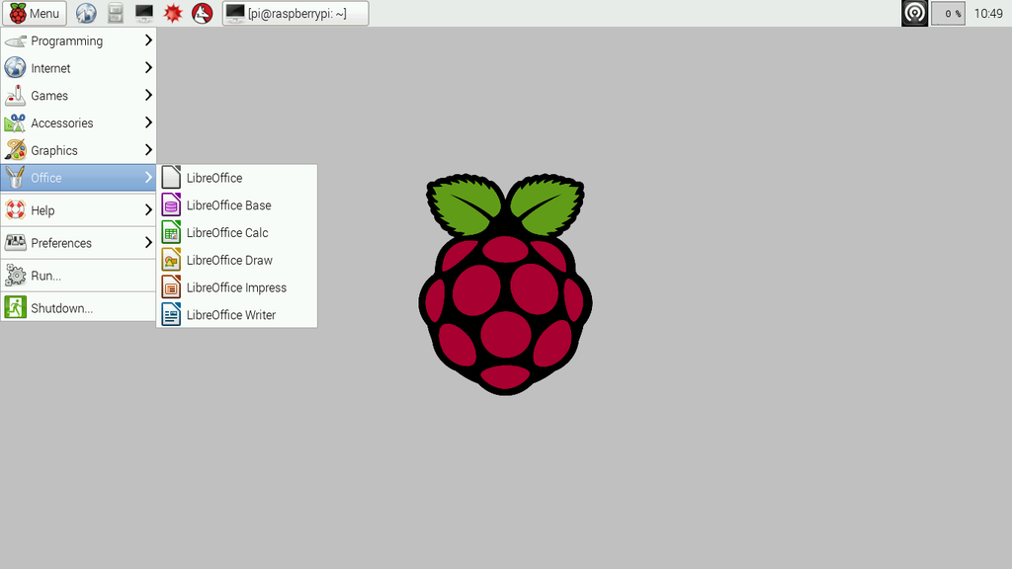The image size is (1012, 569).
Task: Open the File Manager taskbar icon
Action: (116, 14)
